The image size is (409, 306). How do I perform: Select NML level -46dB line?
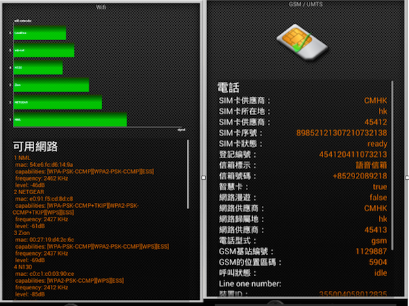click(x=30, y=185)
